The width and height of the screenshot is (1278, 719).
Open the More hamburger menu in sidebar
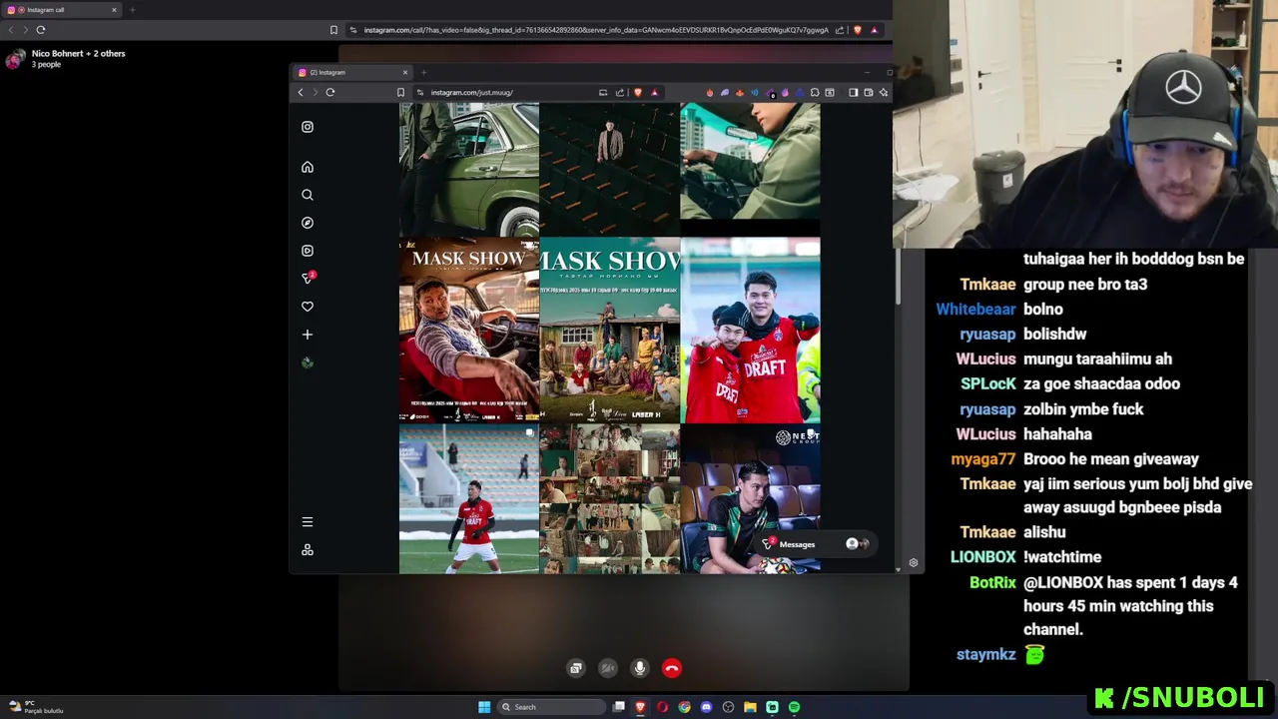pos(308,522)
